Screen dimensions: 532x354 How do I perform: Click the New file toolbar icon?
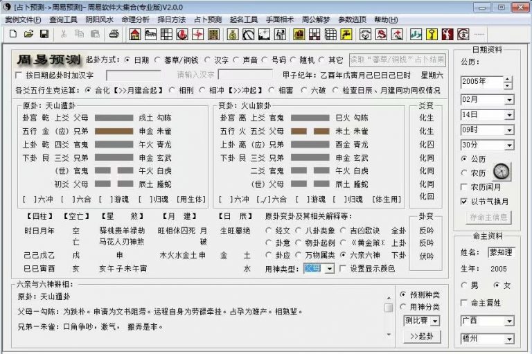coord(12,34)
